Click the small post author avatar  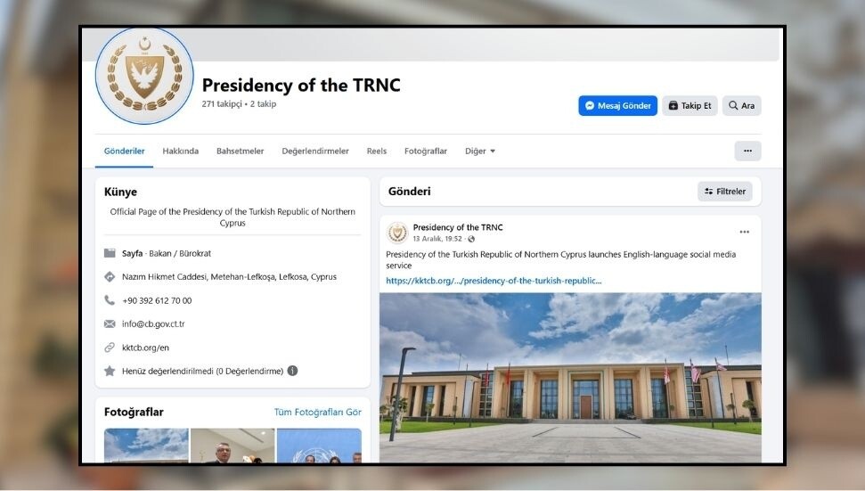[x=396, y=233]
